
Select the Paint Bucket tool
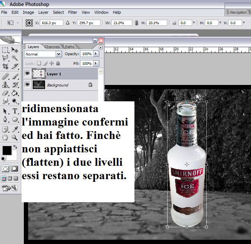(15, 93)
